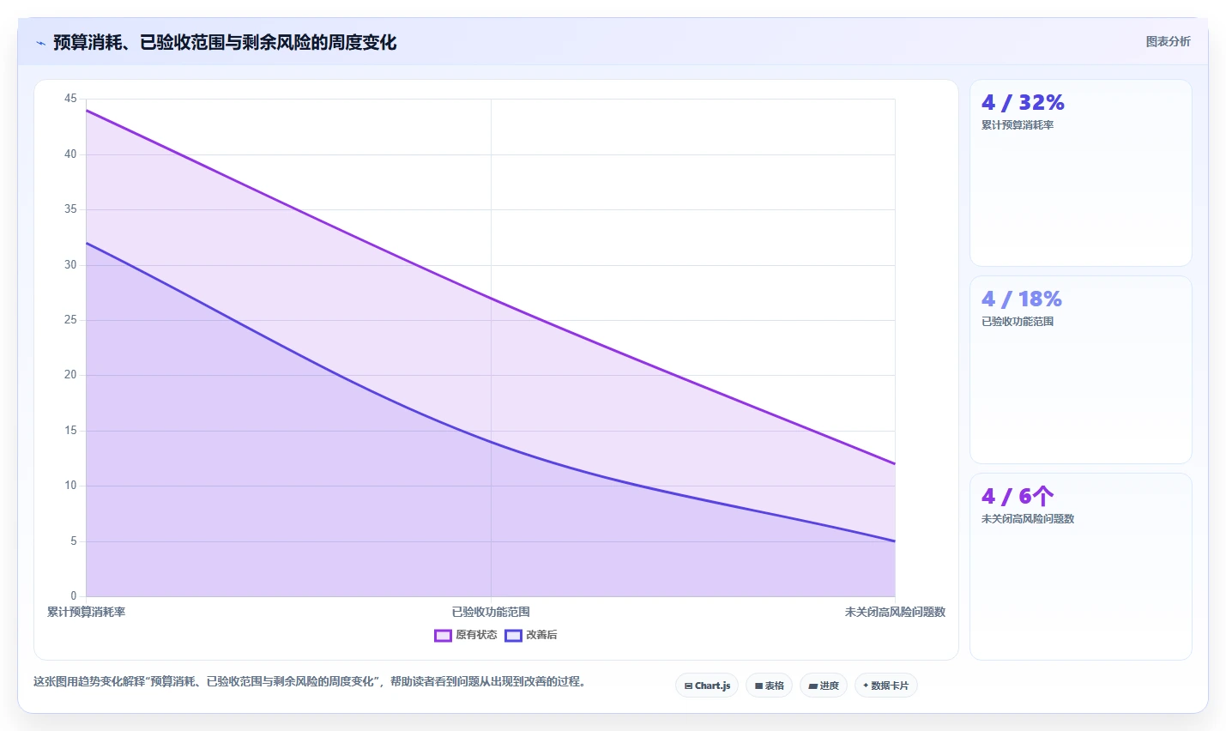Click the chart title 预算消耗、已验收范围与剩余风险的周度变化
The image size is (1226, 731).
pos(225,42)
